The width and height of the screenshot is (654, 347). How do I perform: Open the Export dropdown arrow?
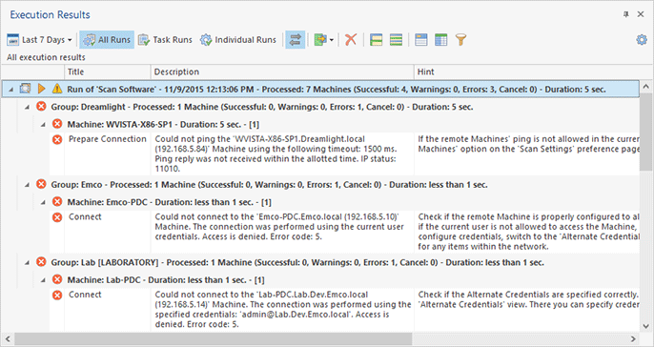[x=332, y=40]
